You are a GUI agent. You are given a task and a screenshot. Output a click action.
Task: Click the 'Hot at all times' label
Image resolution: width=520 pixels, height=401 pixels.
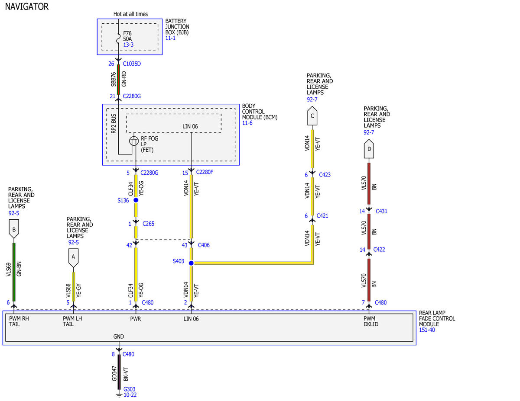(130, 14)
